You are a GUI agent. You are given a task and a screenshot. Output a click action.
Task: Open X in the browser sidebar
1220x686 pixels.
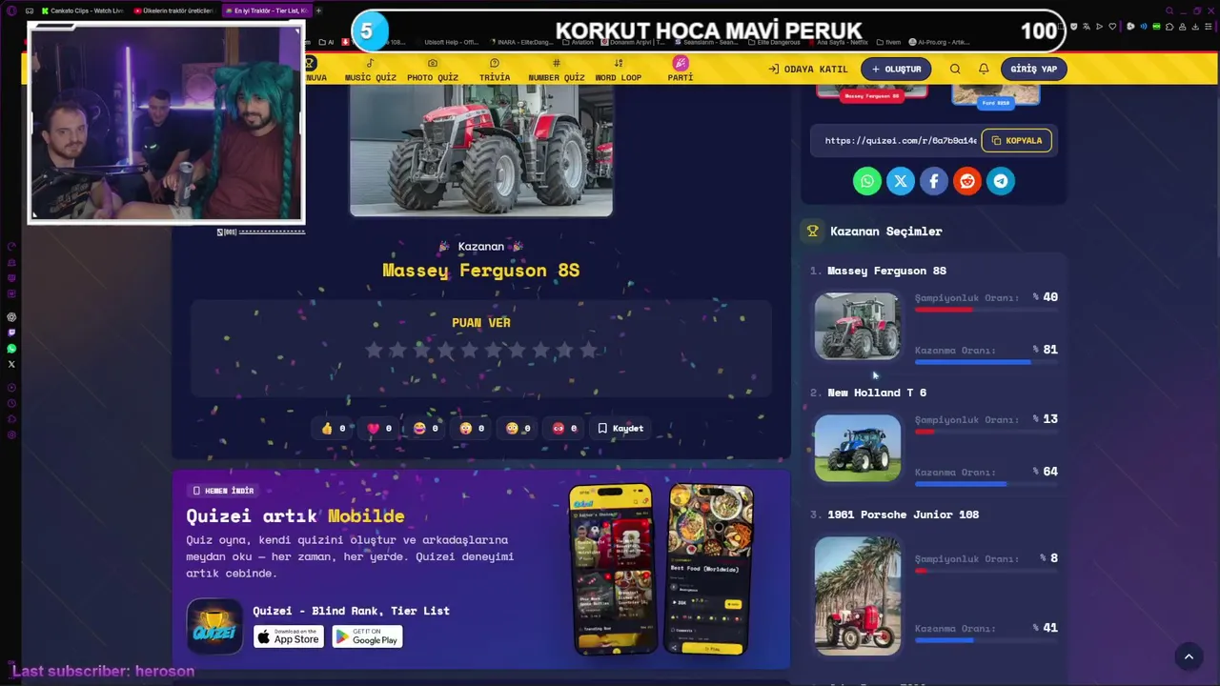tap(11, 364)
